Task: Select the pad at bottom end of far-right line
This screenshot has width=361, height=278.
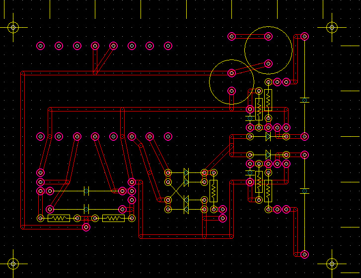Action: [304, 254]
